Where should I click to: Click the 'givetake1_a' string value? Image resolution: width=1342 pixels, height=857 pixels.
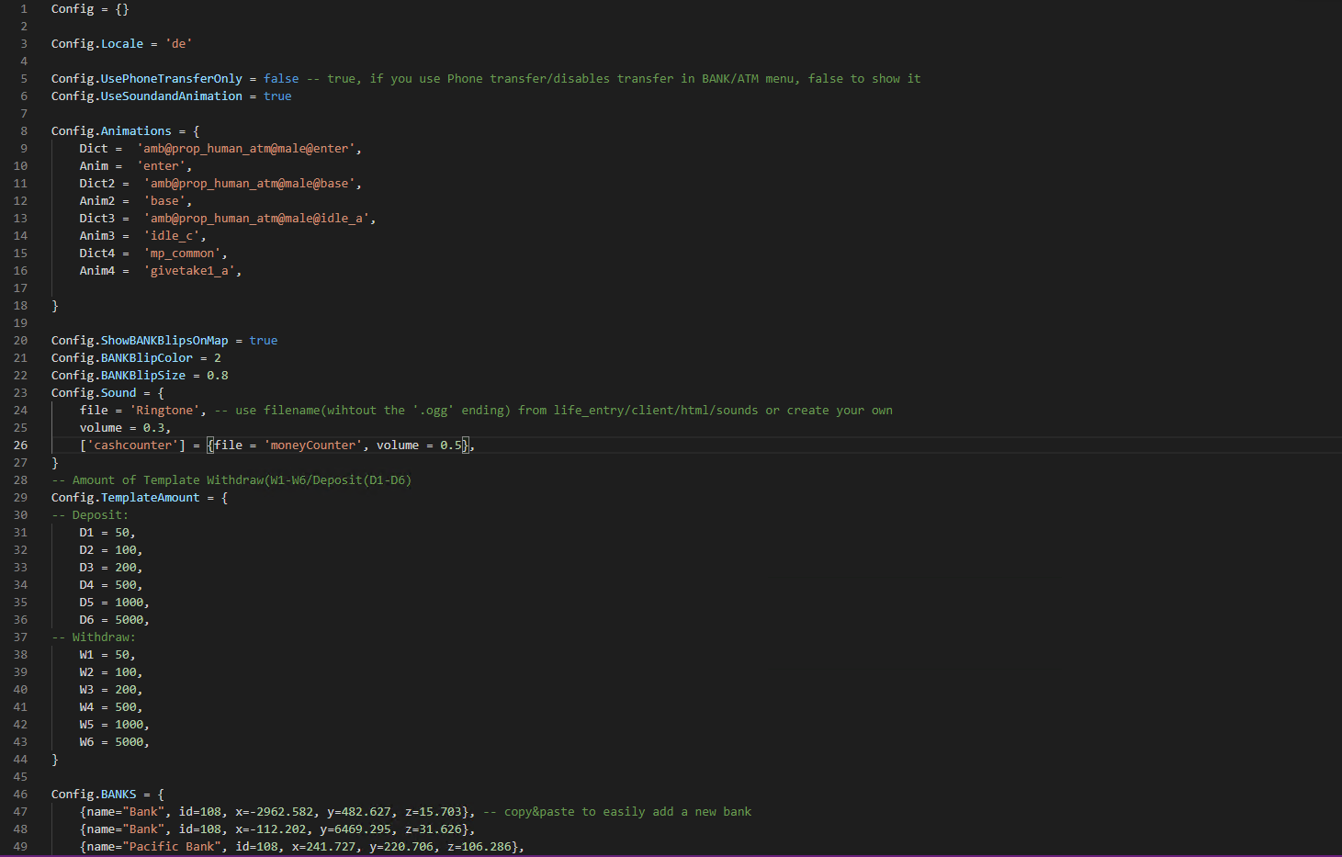click(x=189, y=271)
